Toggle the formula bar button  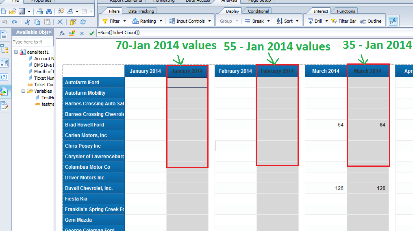[393, 21]
